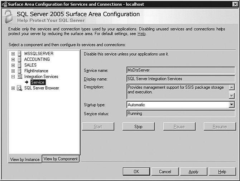This screenshot has height=181, width=240.
Task: Click the Service status field showing Running
Action: (181, 113)
